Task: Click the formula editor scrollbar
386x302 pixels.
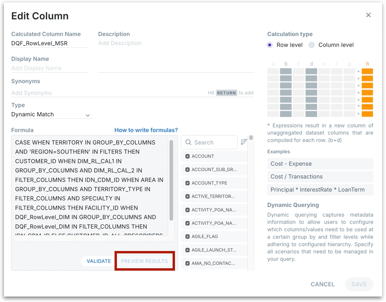Action: click(x=171, y=180)
